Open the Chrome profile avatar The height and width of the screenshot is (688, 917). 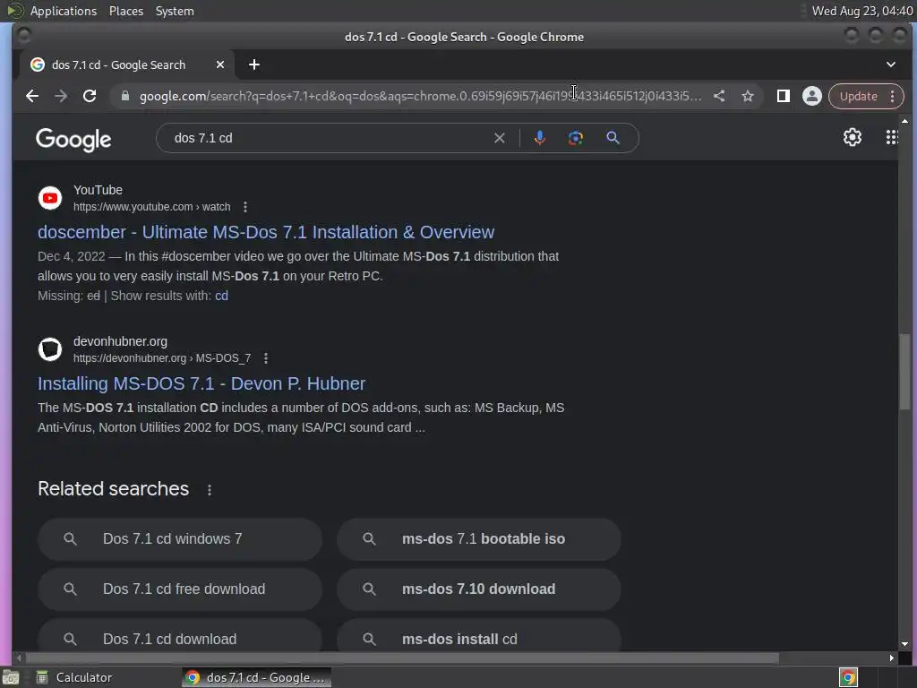click(811, 96)
